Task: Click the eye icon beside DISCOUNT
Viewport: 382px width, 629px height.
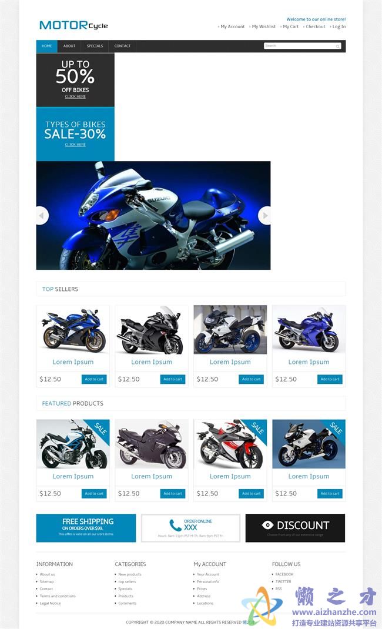Action: 267,525
